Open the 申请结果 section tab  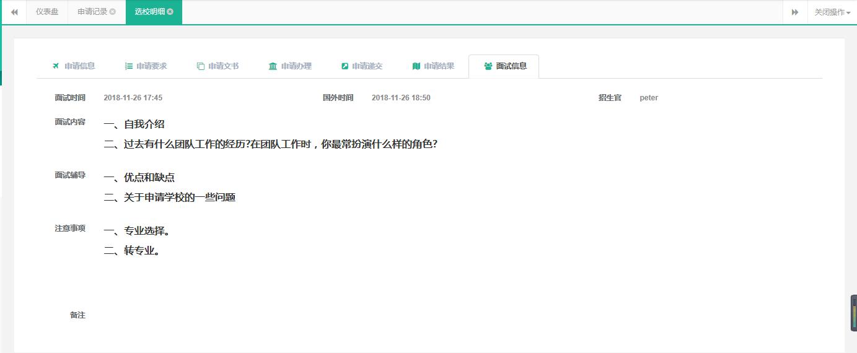(433, 66)
